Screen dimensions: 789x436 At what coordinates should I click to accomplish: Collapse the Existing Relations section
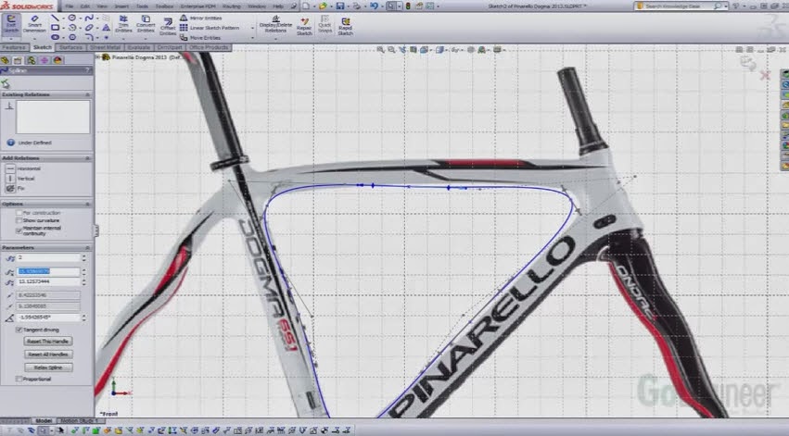tap(87, 94)
